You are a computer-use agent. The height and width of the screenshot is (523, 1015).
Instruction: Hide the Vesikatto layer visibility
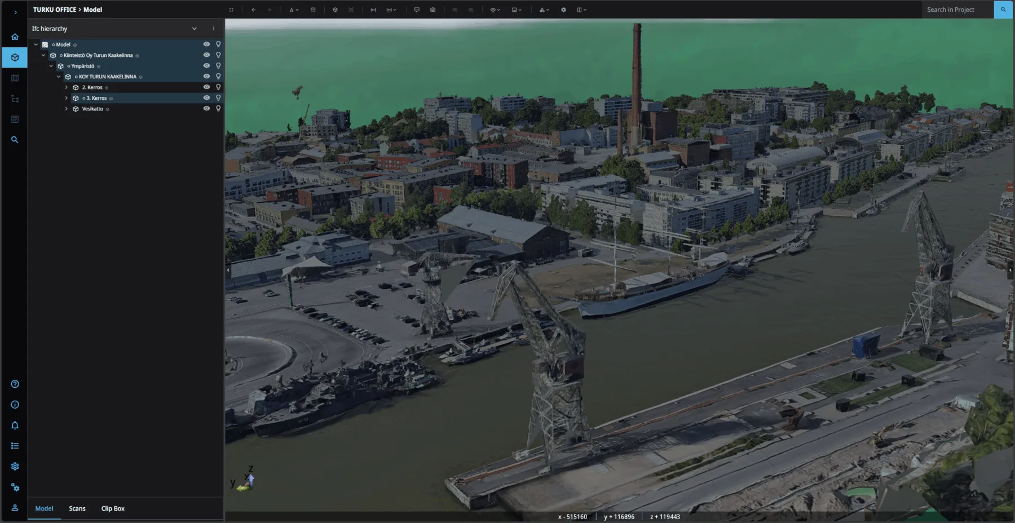(206, 108)
